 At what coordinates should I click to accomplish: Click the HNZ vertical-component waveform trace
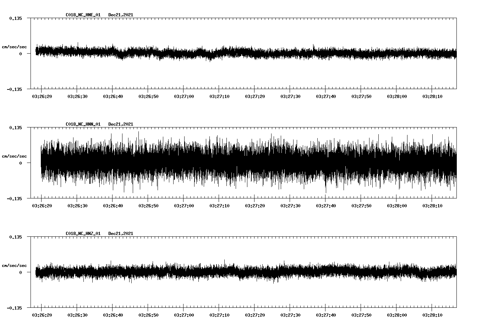coord(246,272)
